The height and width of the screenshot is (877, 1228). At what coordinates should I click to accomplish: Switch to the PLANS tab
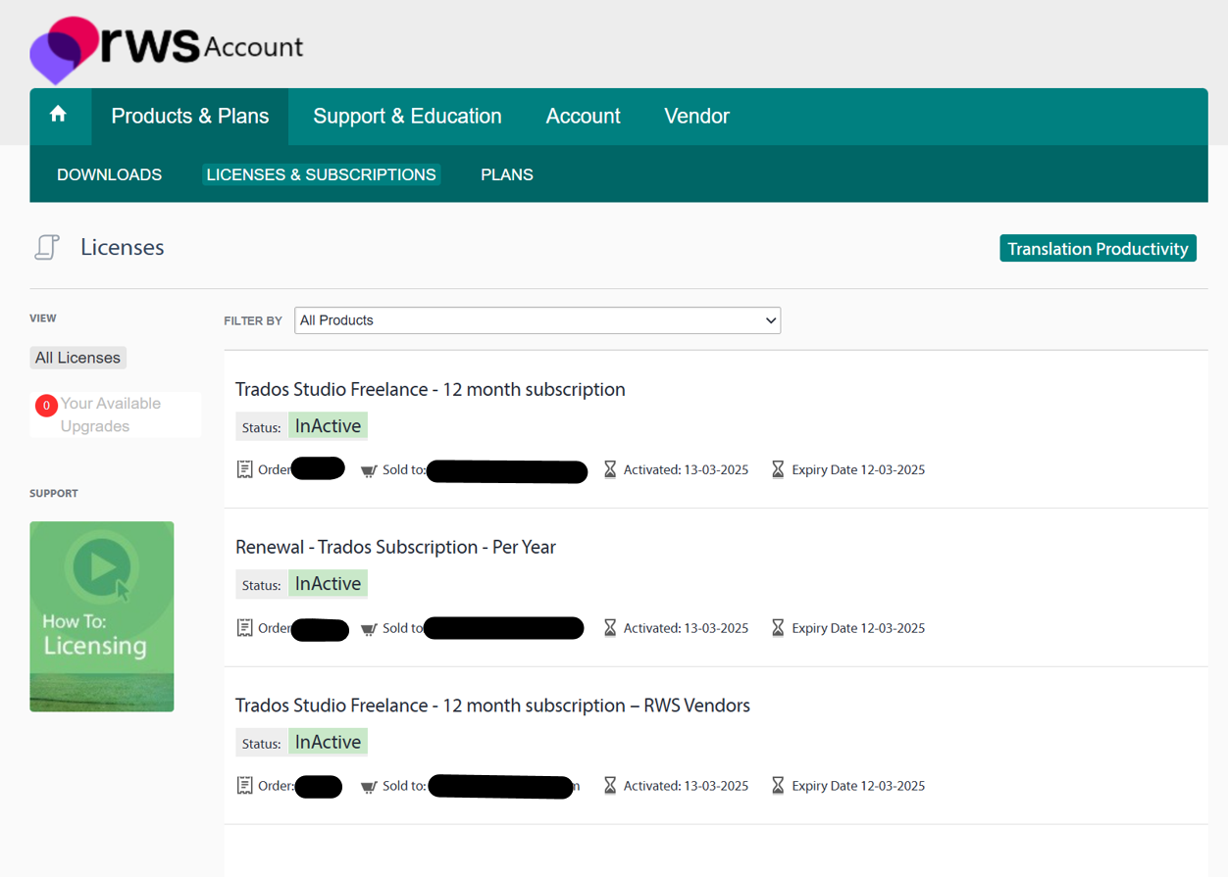506,174
